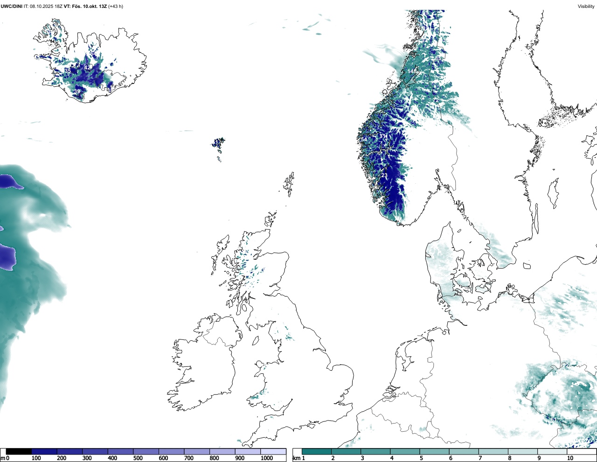597x462 pixels.
Task: Click the "39" value over southern Iceland
Action: click(77, 91)
